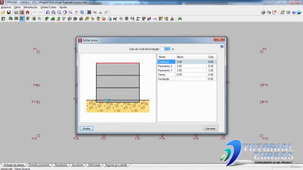Toggle the red magnet snap icon
Screen dimensions: 303x170
27,13
